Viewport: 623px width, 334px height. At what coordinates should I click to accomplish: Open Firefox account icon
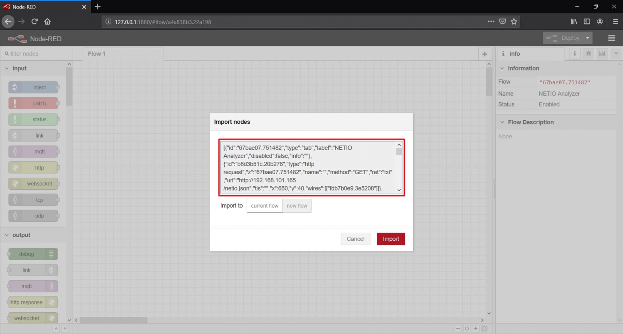click(x=600, y=21)
